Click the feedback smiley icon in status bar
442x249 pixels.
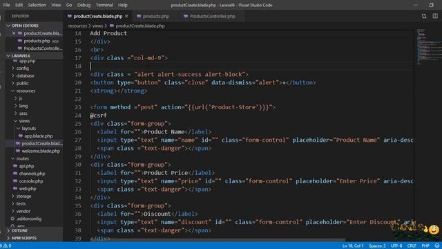click(x=437, y=246)
